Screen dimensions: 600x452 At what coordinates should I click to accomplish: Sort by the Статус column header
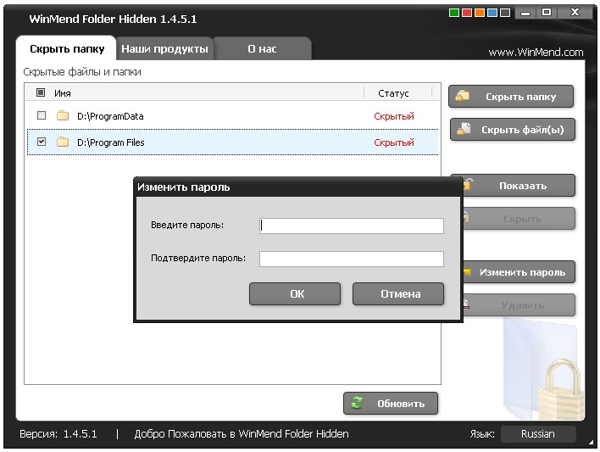click(x=393, y=93)
